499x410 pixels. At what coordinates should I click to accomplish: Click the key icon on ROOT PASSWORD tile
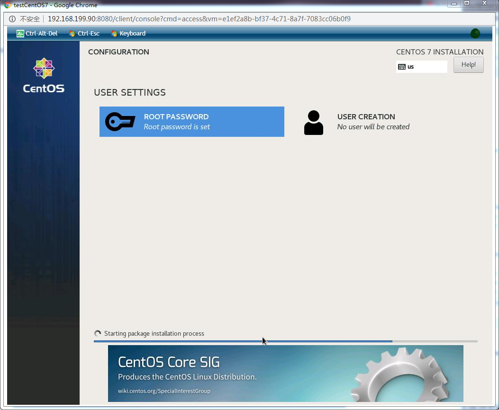coord(120,121)
